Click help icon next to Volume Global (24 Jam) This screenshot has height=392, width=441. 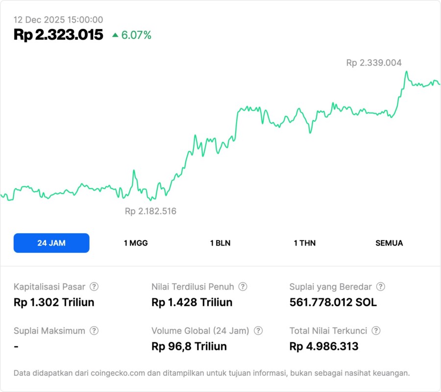point(258,331)
